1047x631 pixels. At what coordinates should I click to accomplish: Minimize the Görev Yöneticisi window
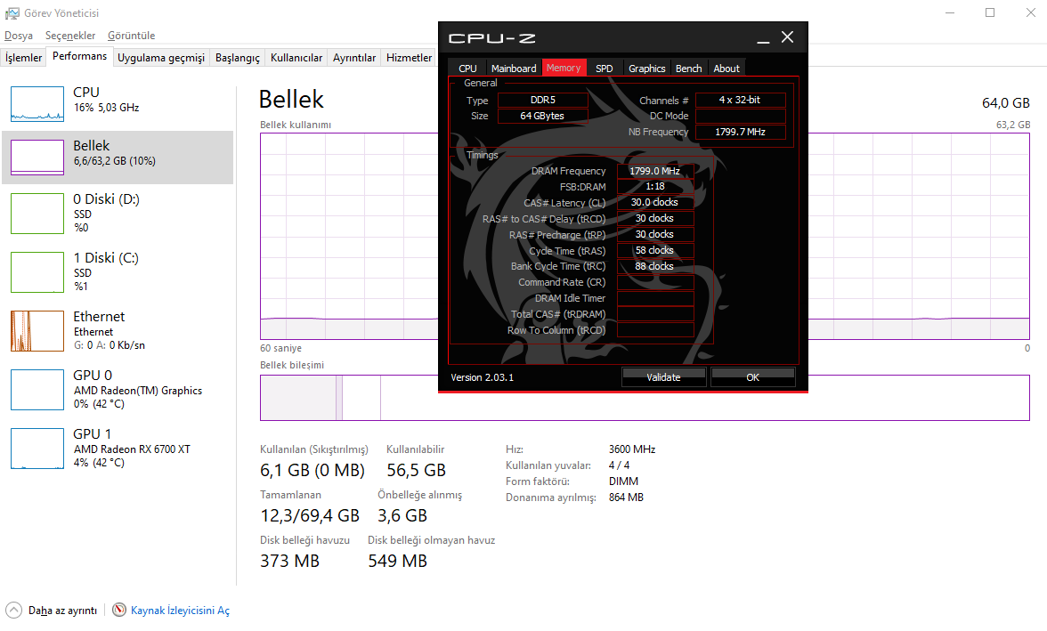(949, 12)
